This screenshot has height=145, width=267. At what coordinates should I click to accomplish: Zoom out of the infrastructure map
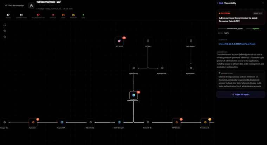[x=5, y=37]
